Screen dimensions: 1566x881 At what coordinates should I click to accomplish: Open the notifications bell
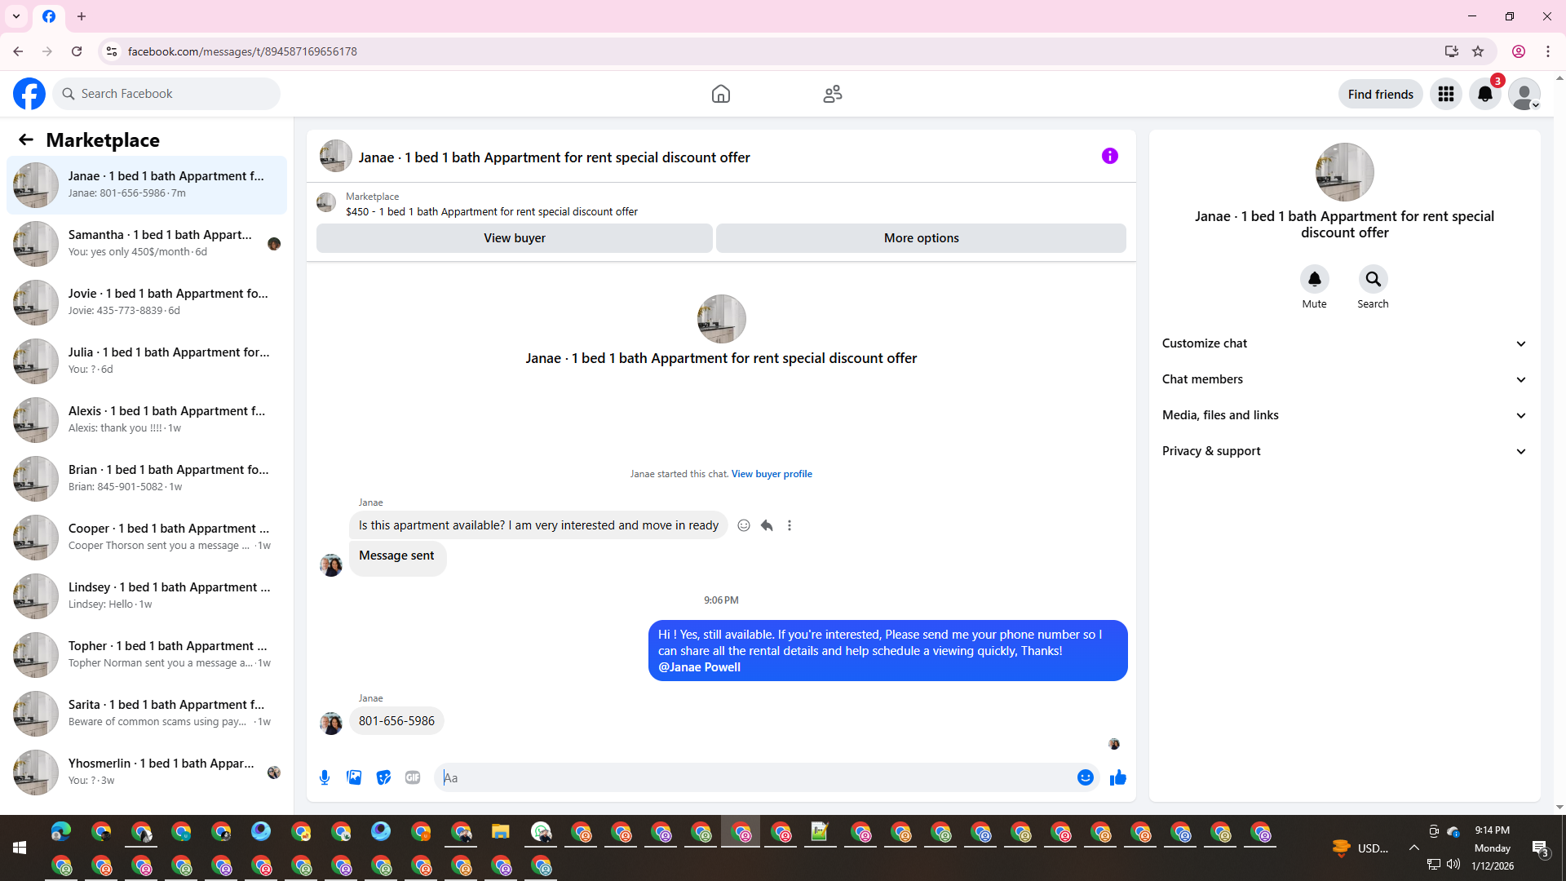click(x=1484, y=94)
